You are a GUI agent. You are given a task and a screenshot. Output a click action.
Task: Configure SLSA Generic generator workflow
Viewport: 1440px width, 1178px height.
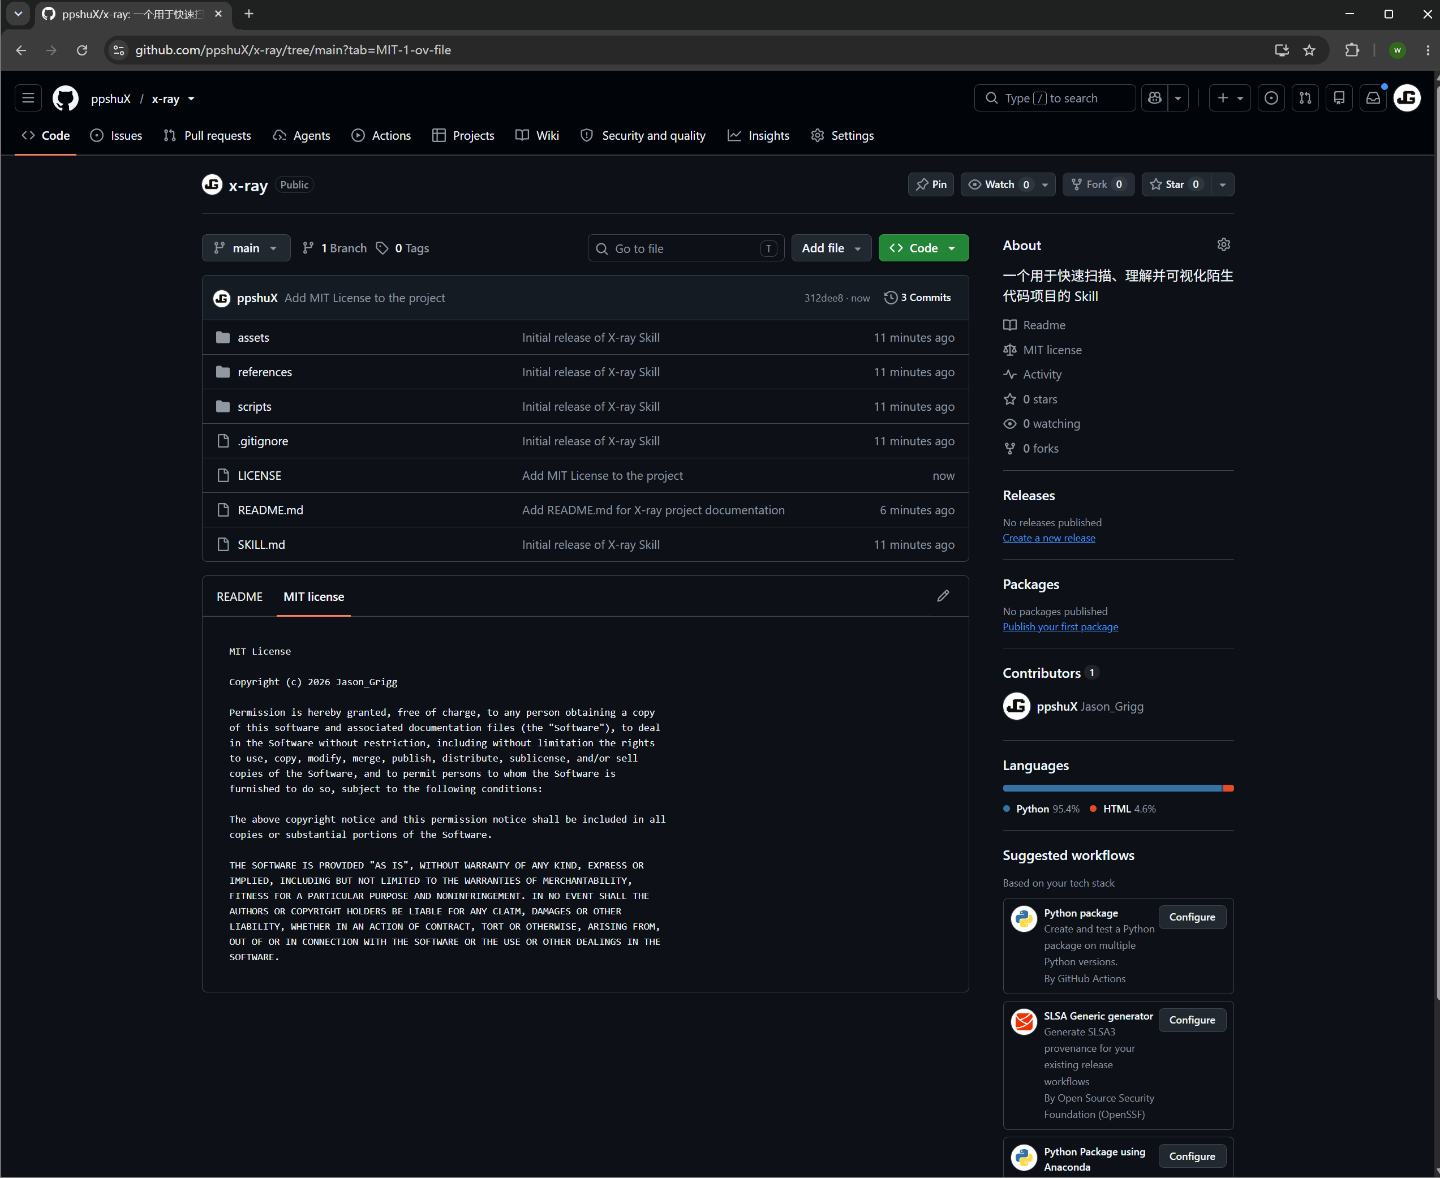tap(1192, 1021)
